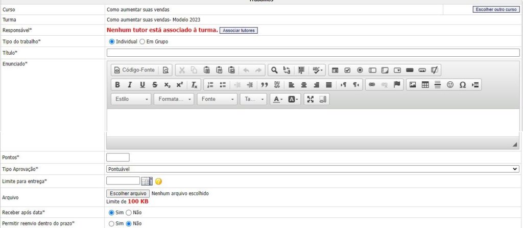Toggle bold formatting in the editor

[117, 85]
